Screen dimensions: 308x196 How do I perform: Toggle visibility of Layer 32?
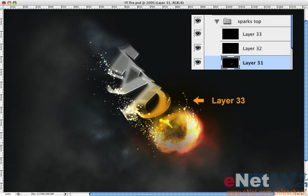[x=198, y=48]
